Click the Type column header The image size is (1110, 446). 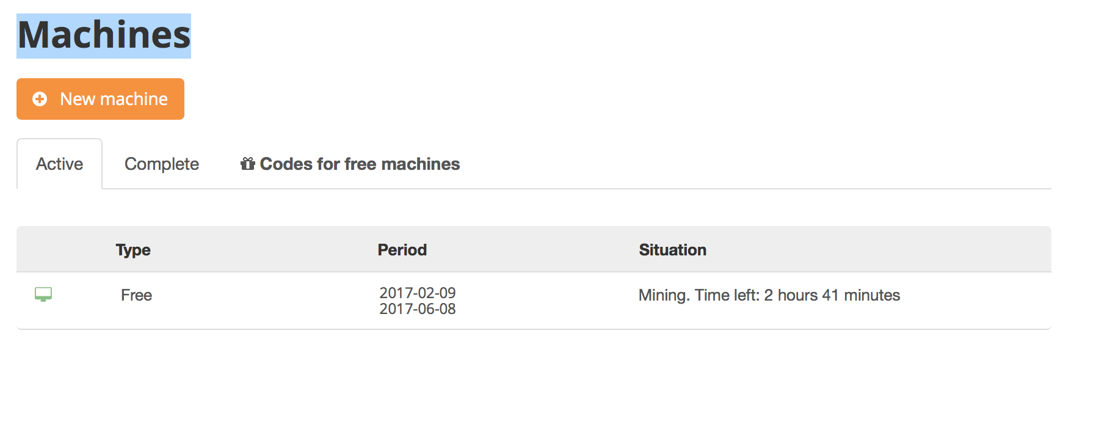(x=133, y=250)
